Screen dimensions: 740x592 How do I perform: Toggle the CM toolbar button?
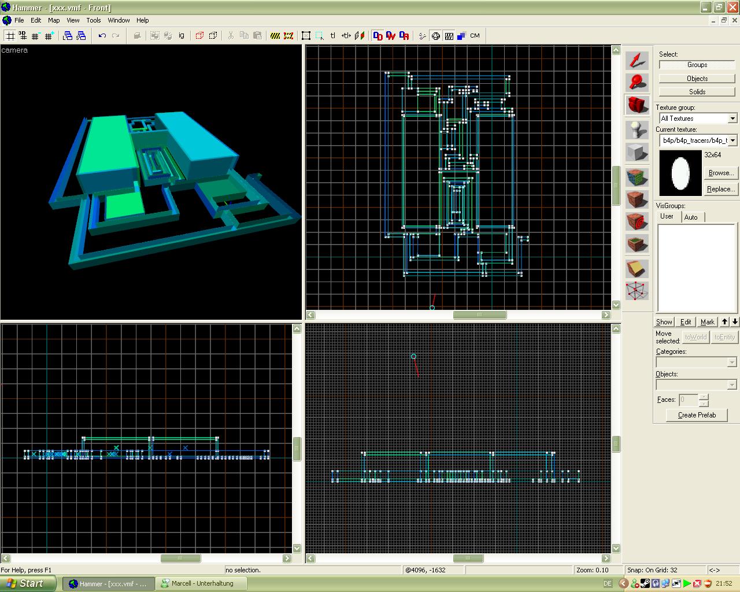tap(475, 36)
